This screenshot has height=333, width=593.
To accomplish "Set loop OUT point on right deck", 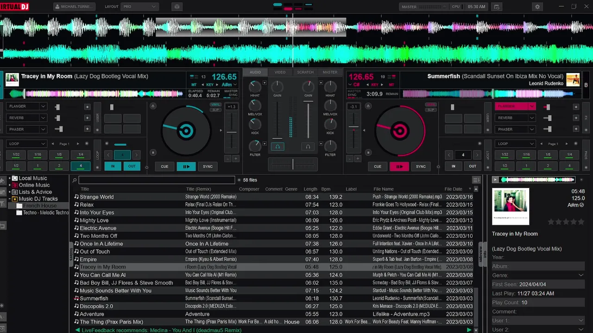I will point(473,166).
